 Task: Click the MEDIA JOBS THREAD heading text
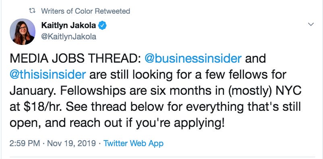coord(75,59)
